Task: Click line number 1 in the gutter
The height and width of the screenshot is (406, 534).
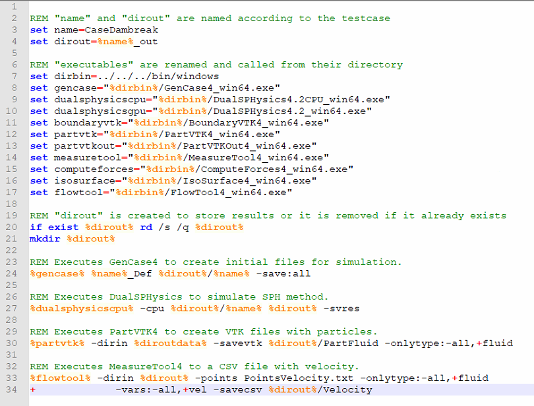Action: point(13,6)
